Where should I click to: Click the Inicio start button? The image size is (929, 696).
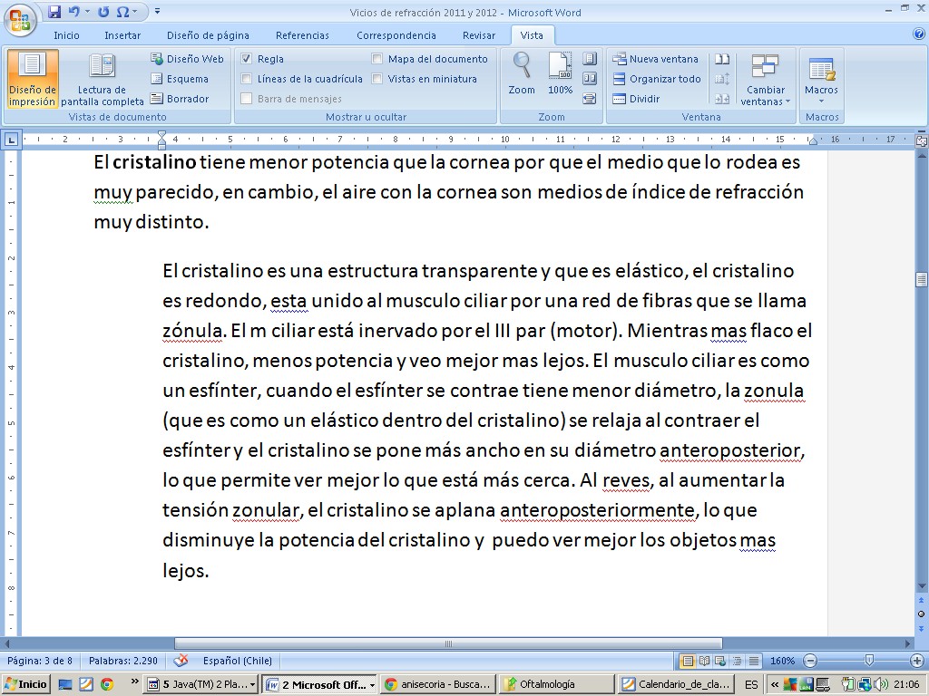pyautogui.click(x=26, y=684)
